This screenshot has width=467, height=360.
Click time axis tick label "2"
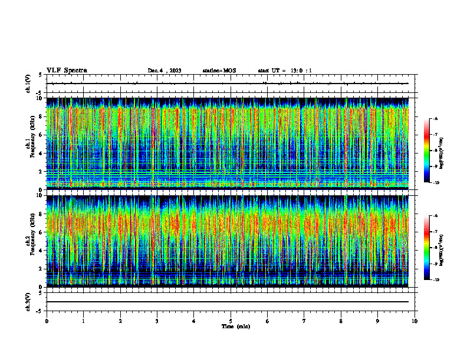120,321
